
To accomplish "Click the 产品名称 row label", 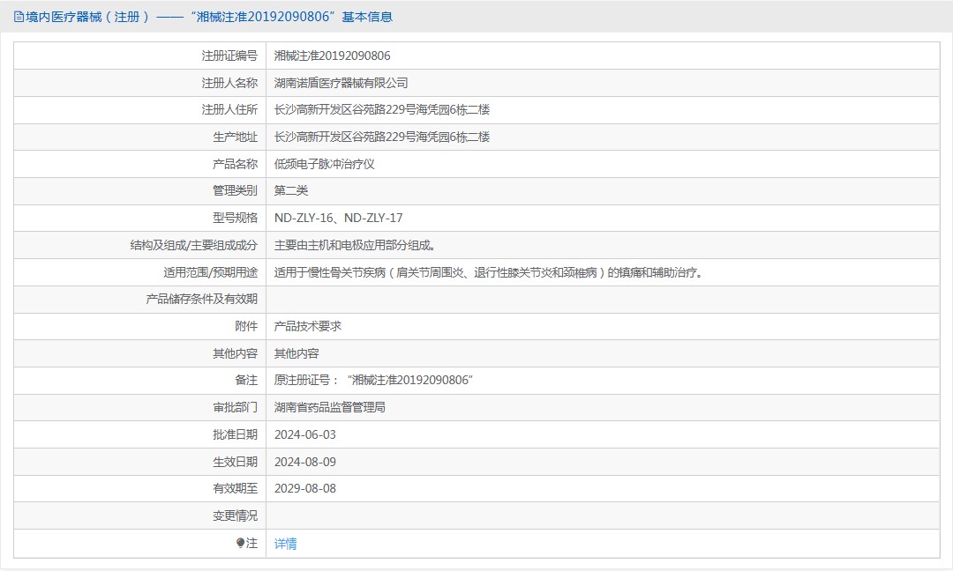I will click(236, 164).
